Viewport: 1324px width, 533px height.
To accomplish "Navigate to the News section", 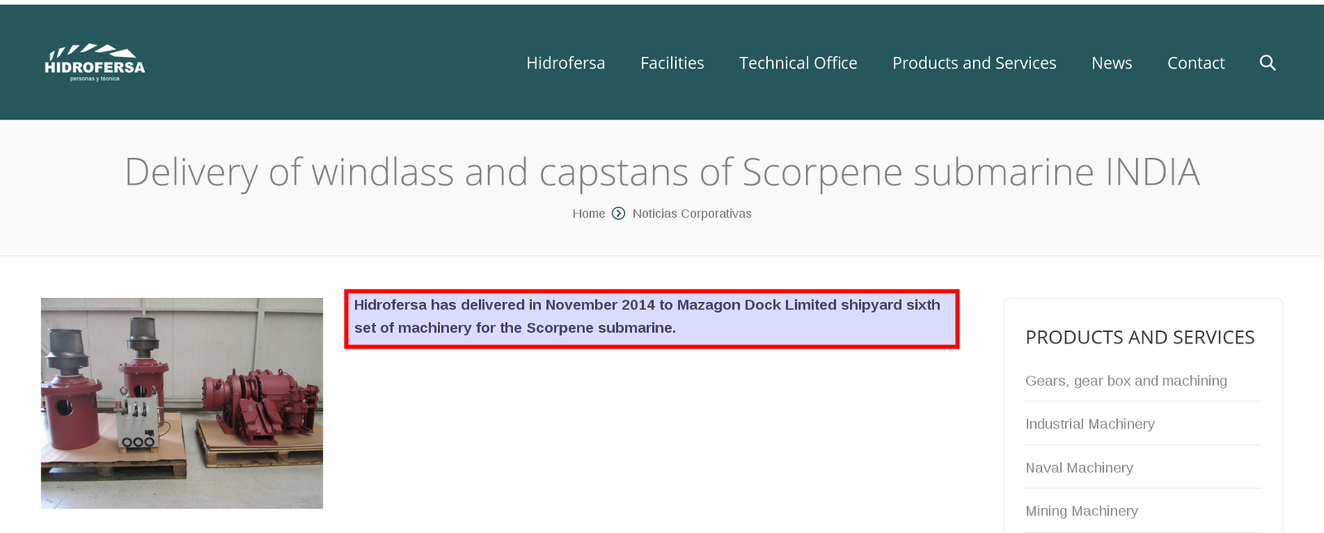I will click(x=1111, y=63).
